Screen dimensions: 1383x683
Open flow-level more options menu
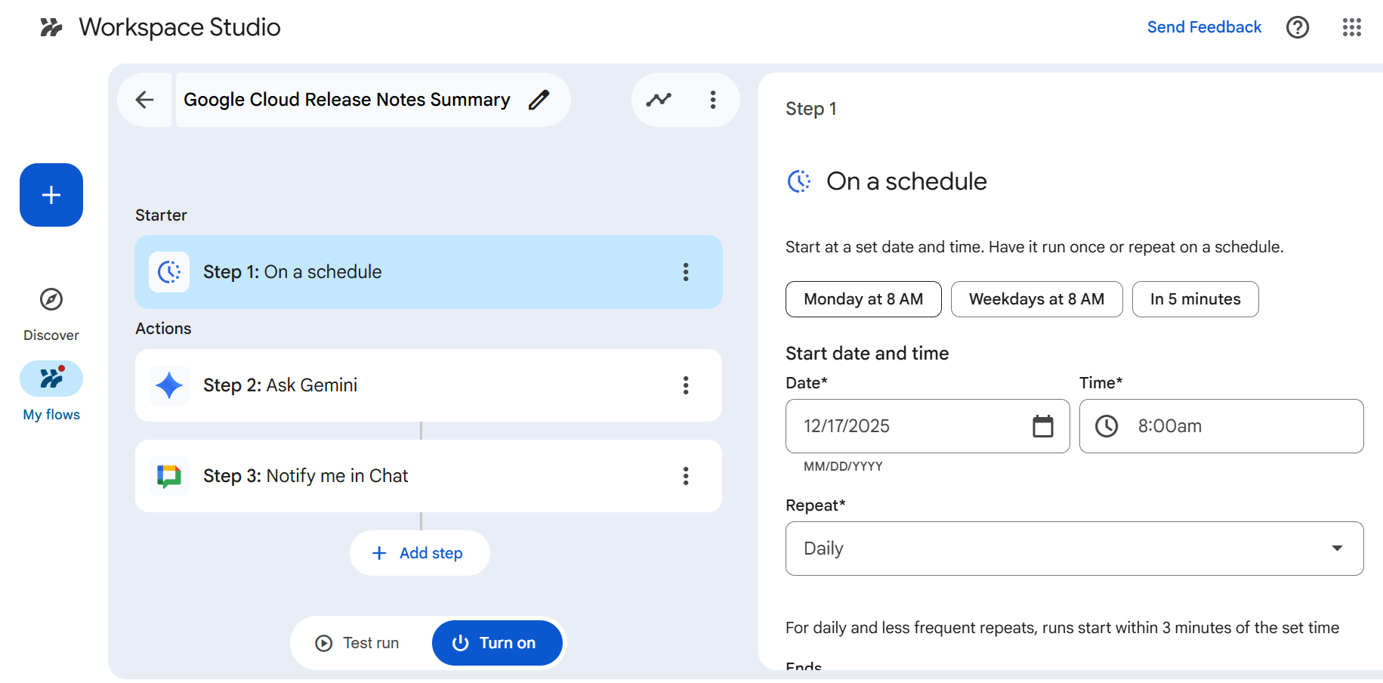click(x=712, y=100)
